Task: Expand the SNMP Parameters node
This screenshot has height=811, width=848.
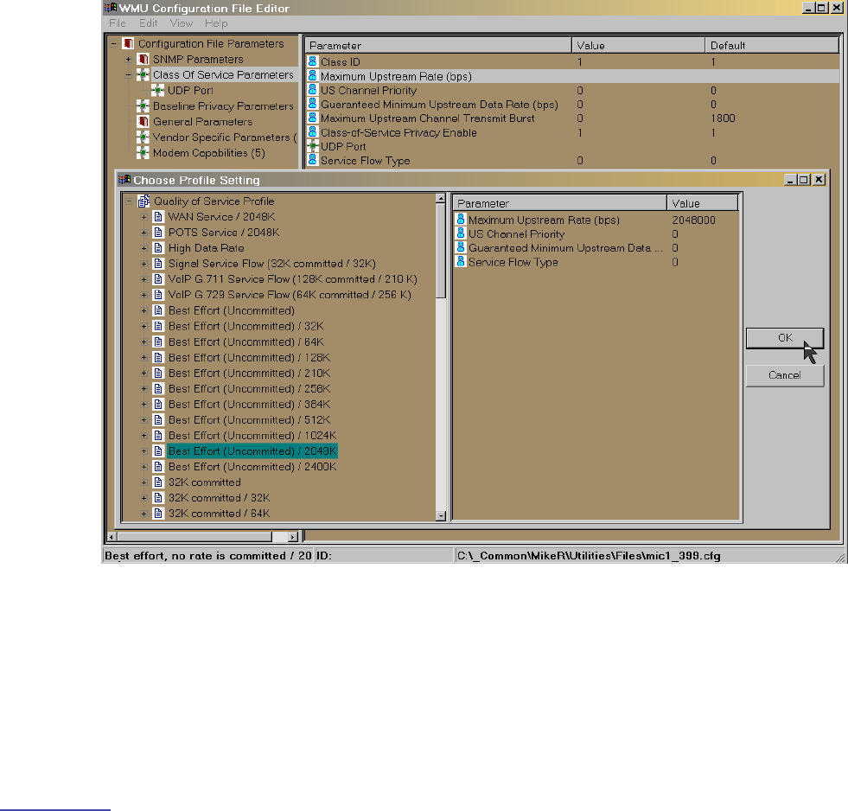Action: coord(129,60)
